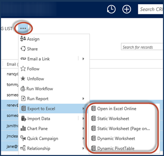Click the quick create plus icon
This screenshot has height=156, width=164.
pyautogui.click(x=127, y=10)
